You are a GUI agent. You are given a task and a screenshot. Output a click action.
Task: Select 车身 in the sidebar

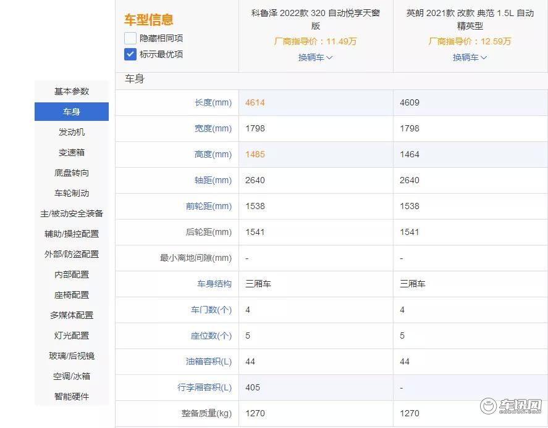pos(72,112)
